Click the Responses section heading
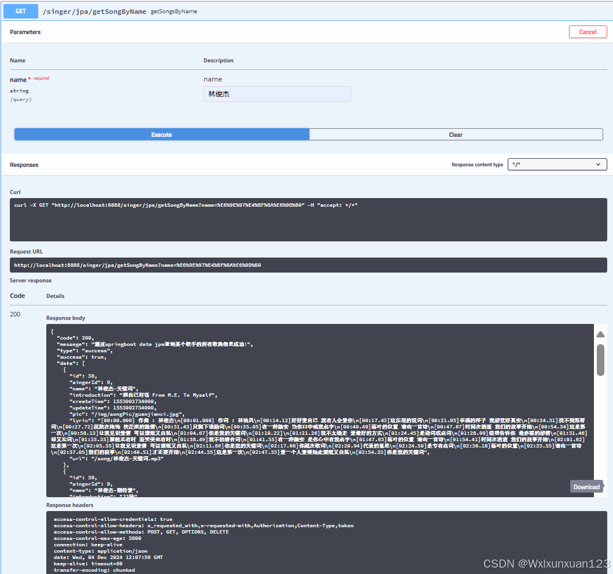613x574 pixels. pyautogui.click(x=24, y=165)
